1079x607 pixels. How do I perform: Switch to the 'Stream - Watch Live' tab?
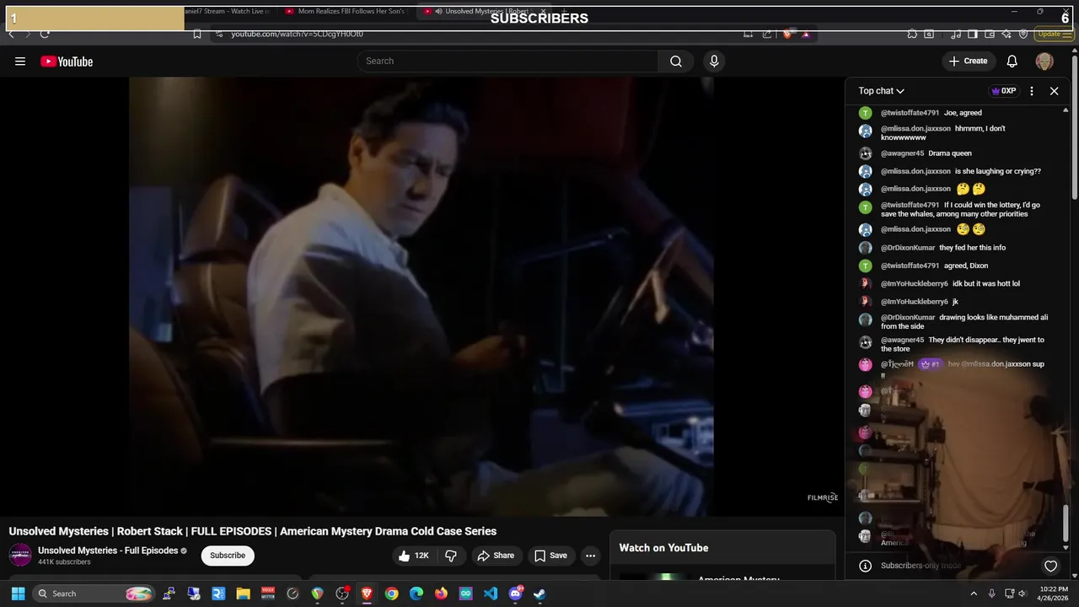click(x=226, y=11)
